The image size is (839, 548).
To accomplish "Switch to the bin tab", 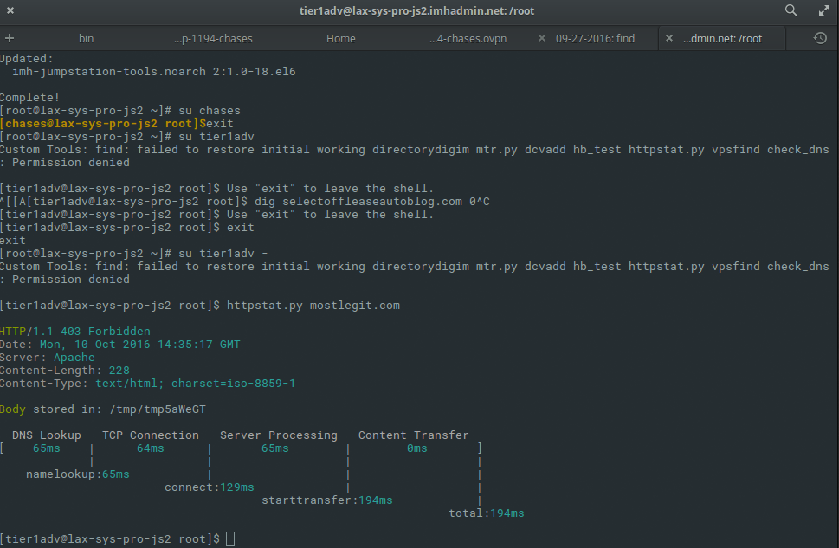I will tap(86, 39).
